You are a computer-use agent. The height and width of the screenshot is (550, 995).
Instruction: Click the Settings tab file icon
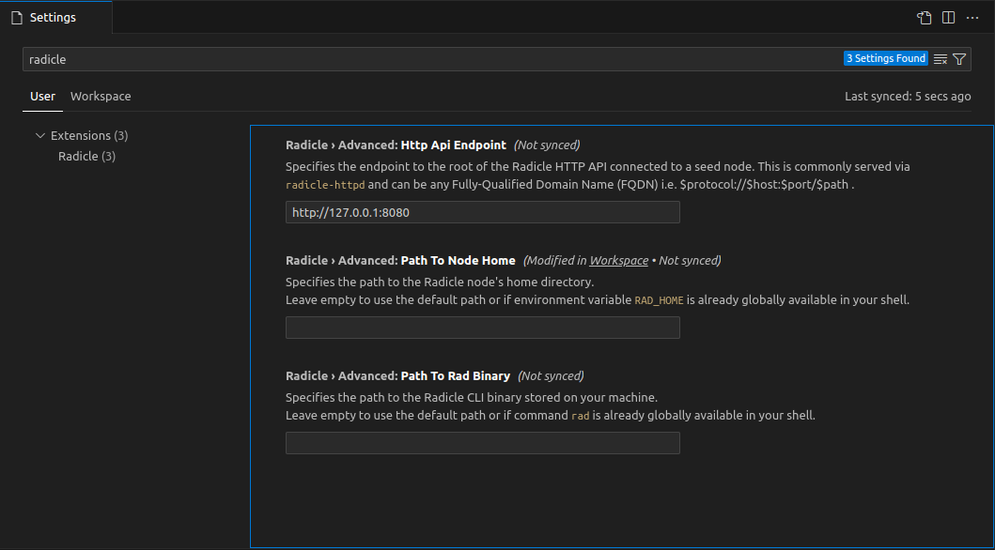pyautogui.click(x=17, y=18)
